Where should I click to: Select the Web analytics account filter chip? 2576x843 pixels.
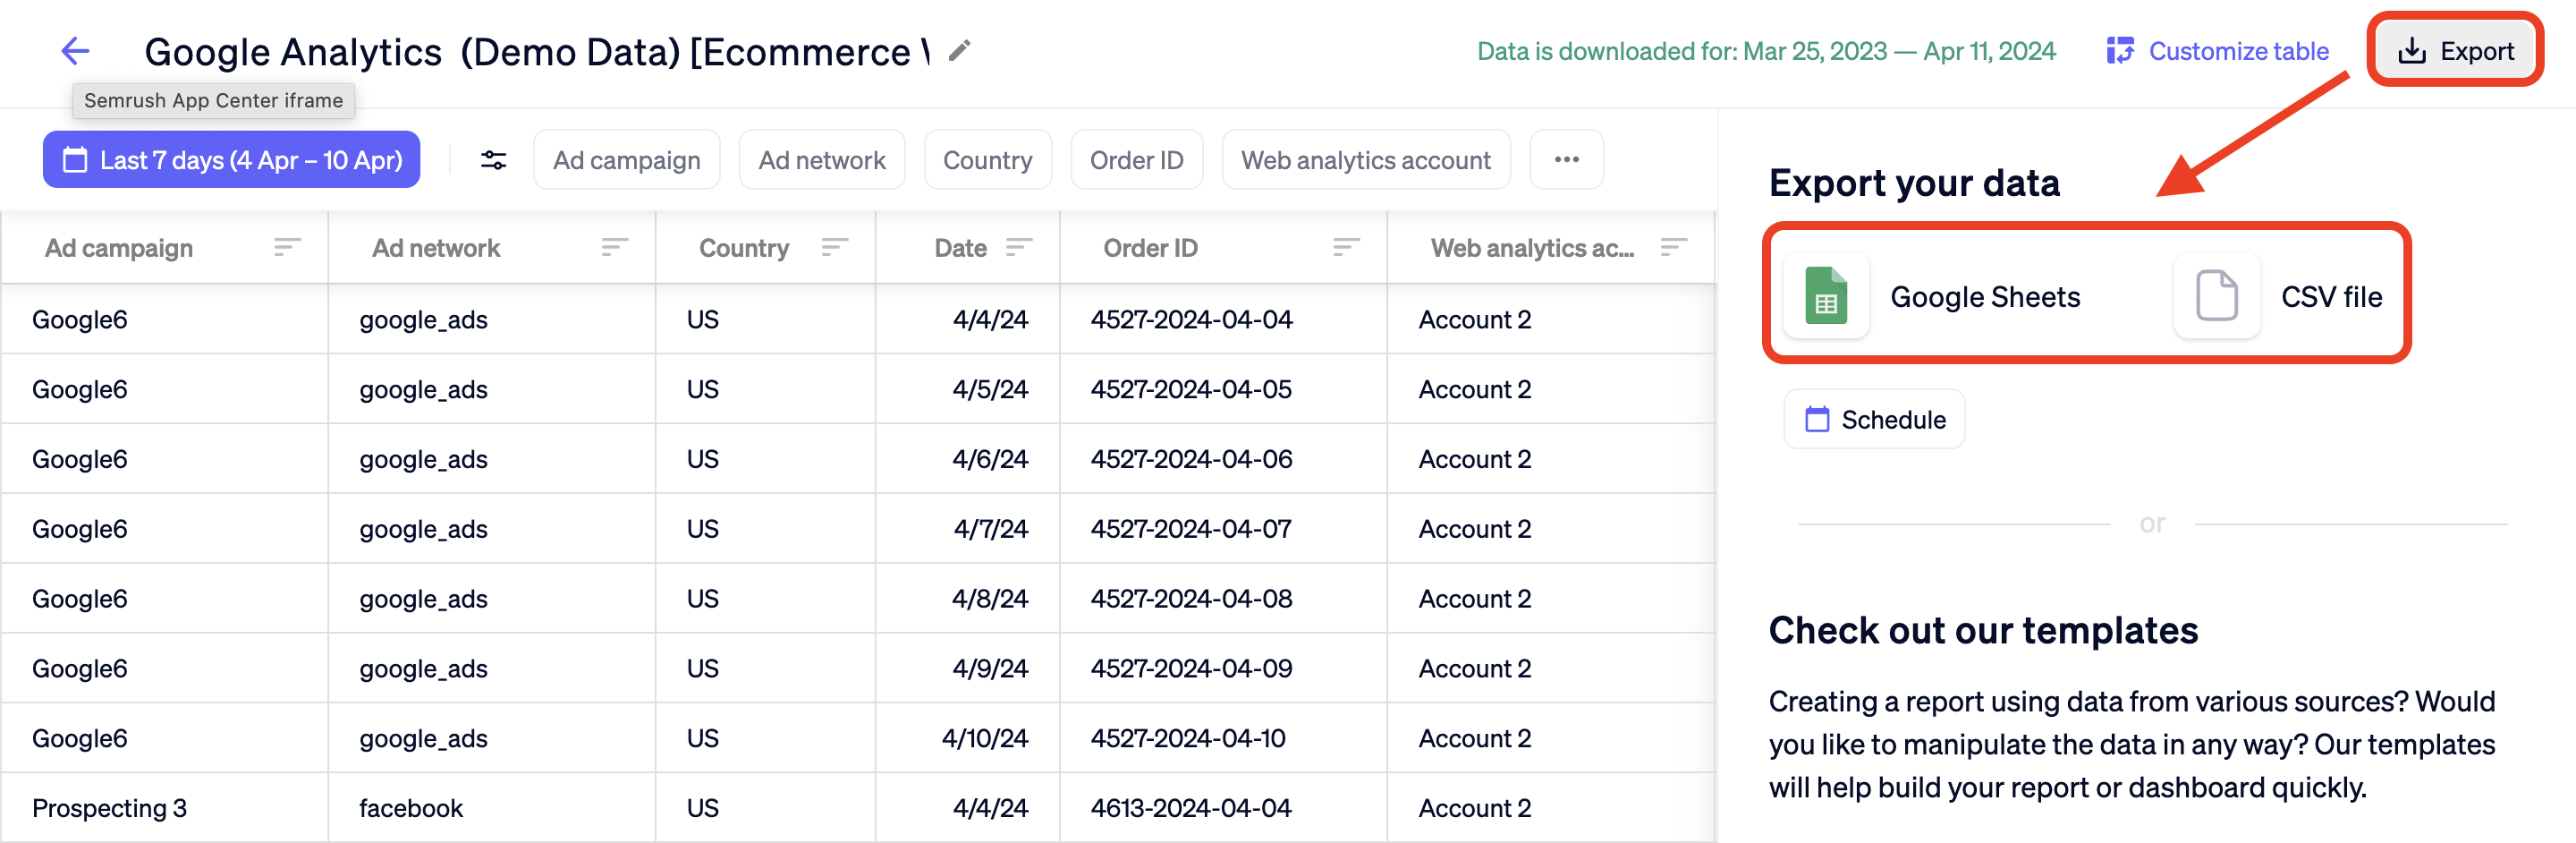tap(1365, 159)
